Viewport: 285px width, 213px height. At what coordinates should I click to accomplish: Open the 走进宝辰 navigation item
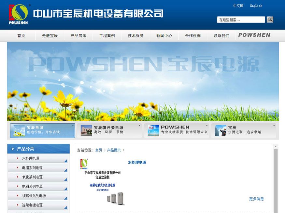coord(50,35)
